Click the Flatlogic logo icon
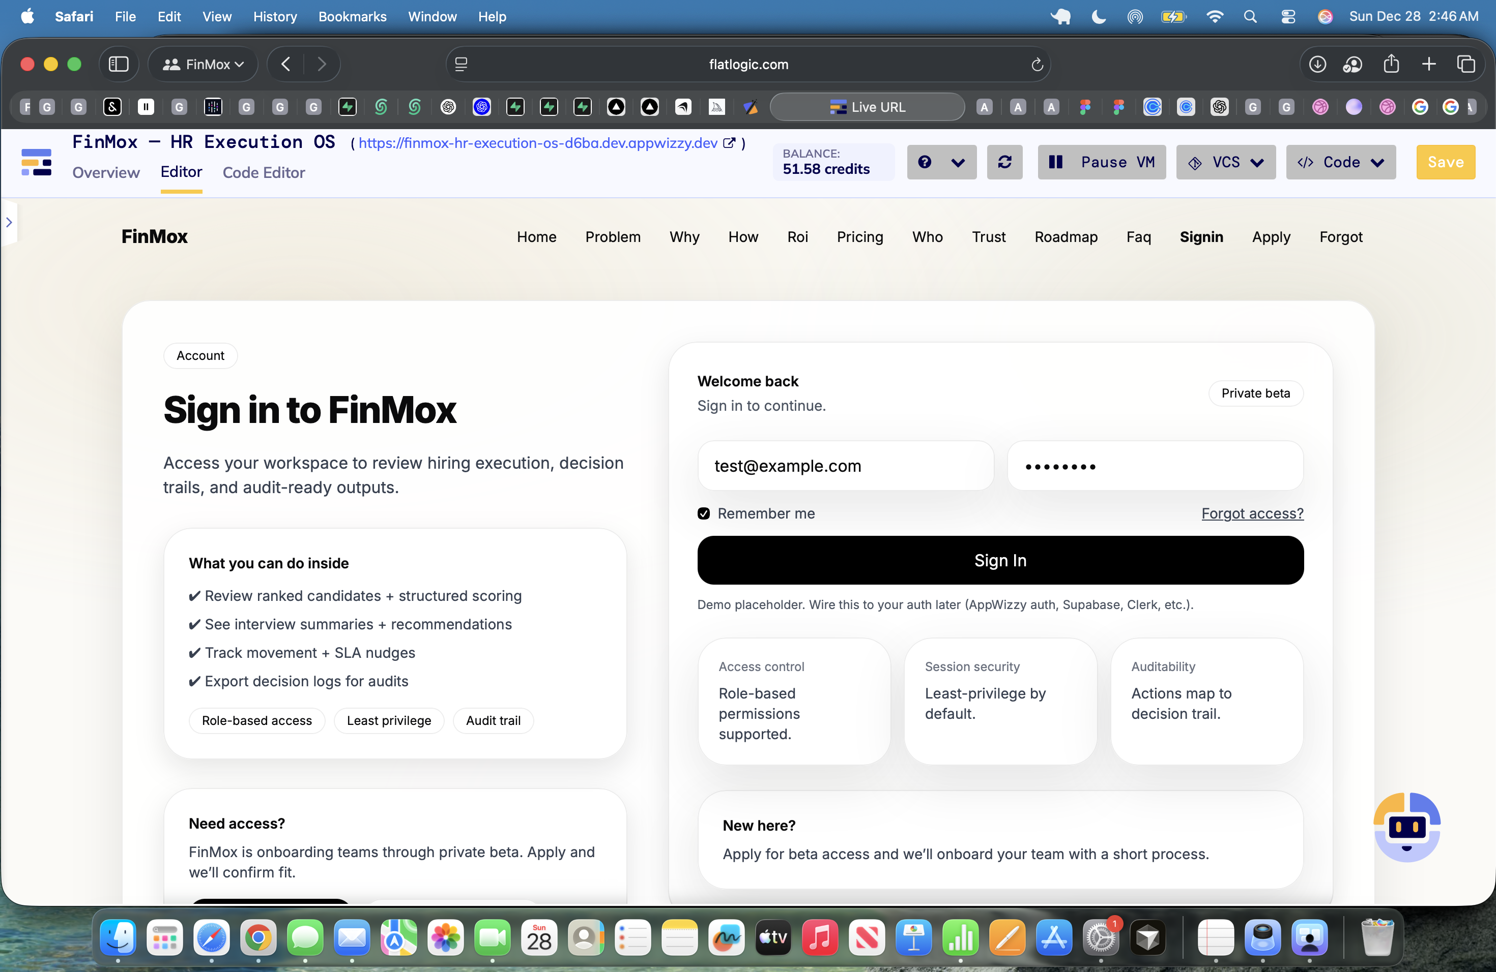Screen dimensions: 1496x972 [x=37, y=162]
